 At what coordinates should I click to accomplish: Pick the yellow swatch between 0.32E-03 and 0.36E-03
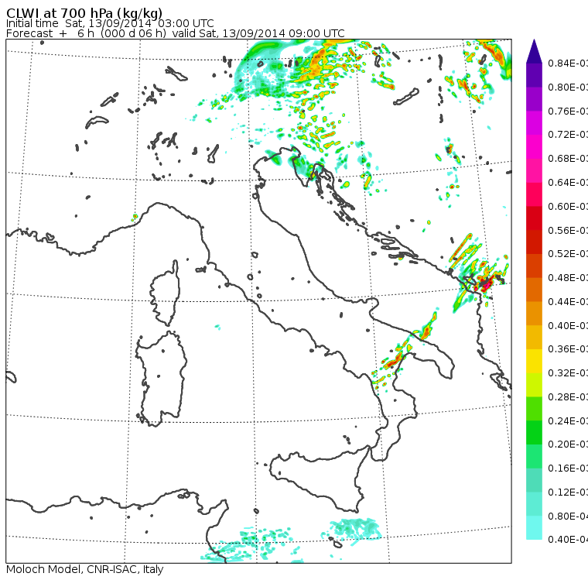tap(534, 361)
